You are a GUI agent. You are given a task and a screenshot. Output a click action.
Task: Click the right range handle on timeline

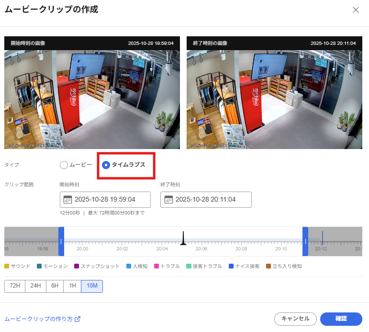(x=305, y=241)
